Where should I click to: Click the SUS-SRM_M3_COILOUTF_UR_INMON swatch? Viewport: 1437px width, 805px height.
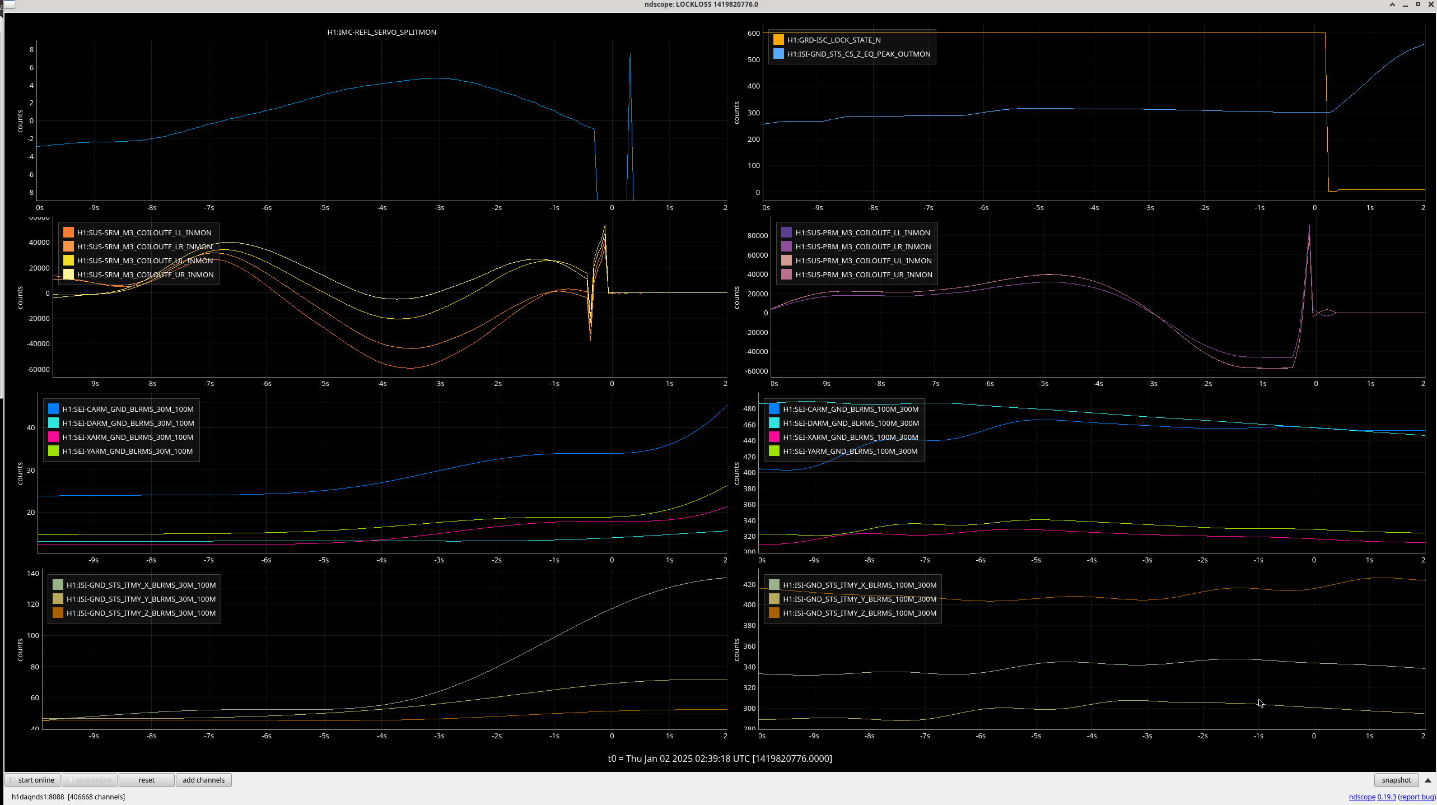[x=68, y=274]
